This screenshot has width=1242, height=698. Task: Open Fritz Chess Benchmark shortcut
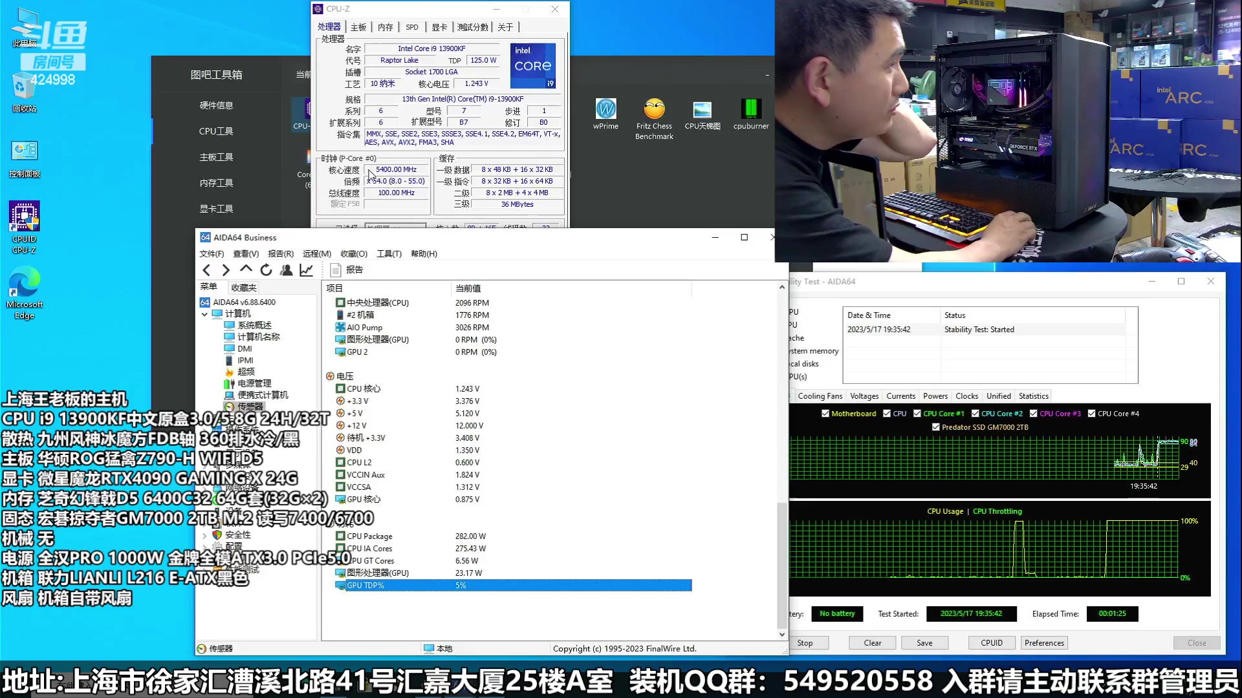coord(654,120)
